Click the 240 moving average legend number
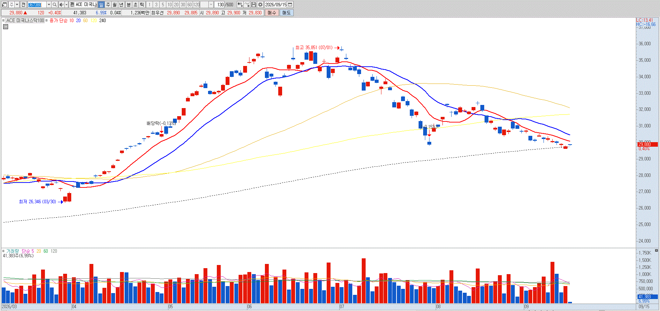The image size is (660, 311). coord(102,20)
